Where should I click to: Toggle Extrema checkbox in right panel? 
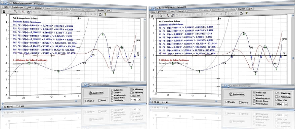point(254,95)
